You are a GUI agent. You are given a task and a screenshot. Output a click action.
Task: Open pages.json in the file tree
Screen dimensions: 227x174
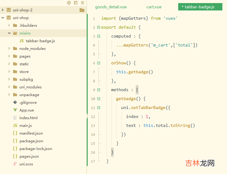coord(29,156)
